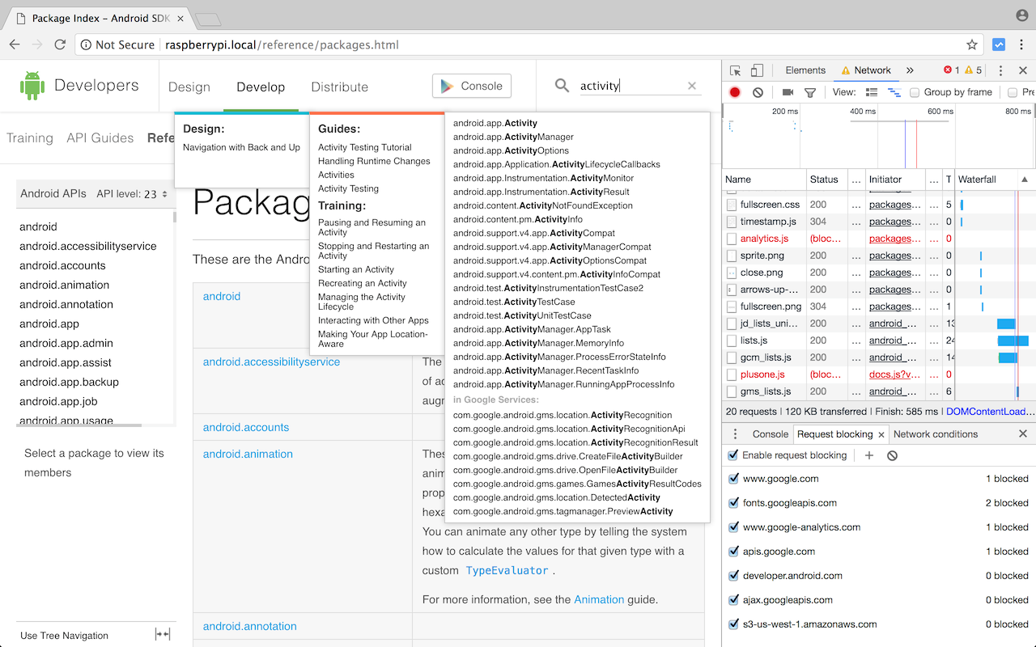1036x647 pixels.
Task: Open Chrome menu with three dots
Action: coord(1021,44)
